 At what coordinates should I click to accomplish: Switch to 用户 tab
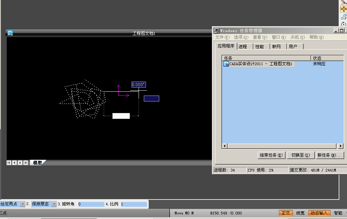(295, 46)
